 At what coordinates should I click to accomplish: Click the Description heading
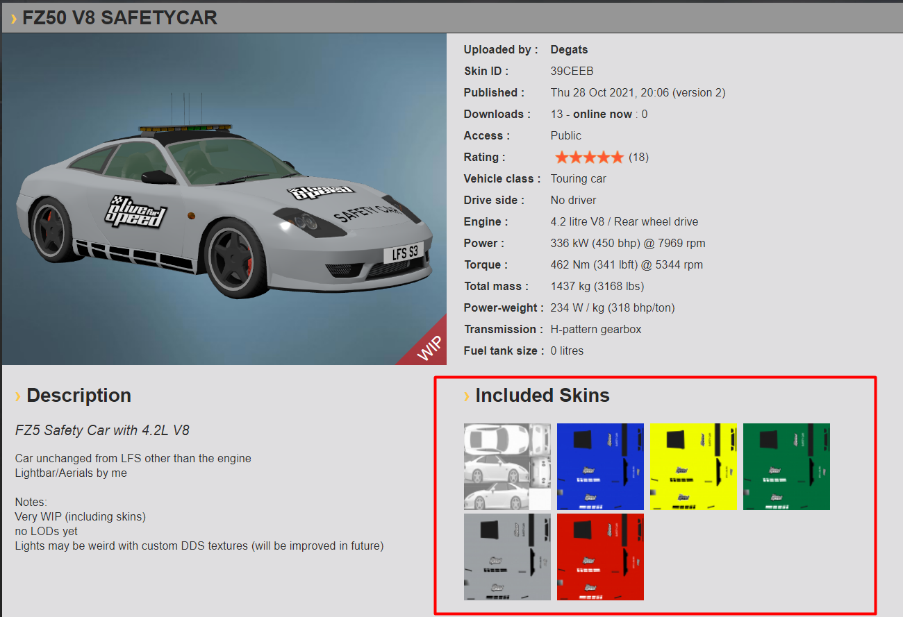pos(78,396)
